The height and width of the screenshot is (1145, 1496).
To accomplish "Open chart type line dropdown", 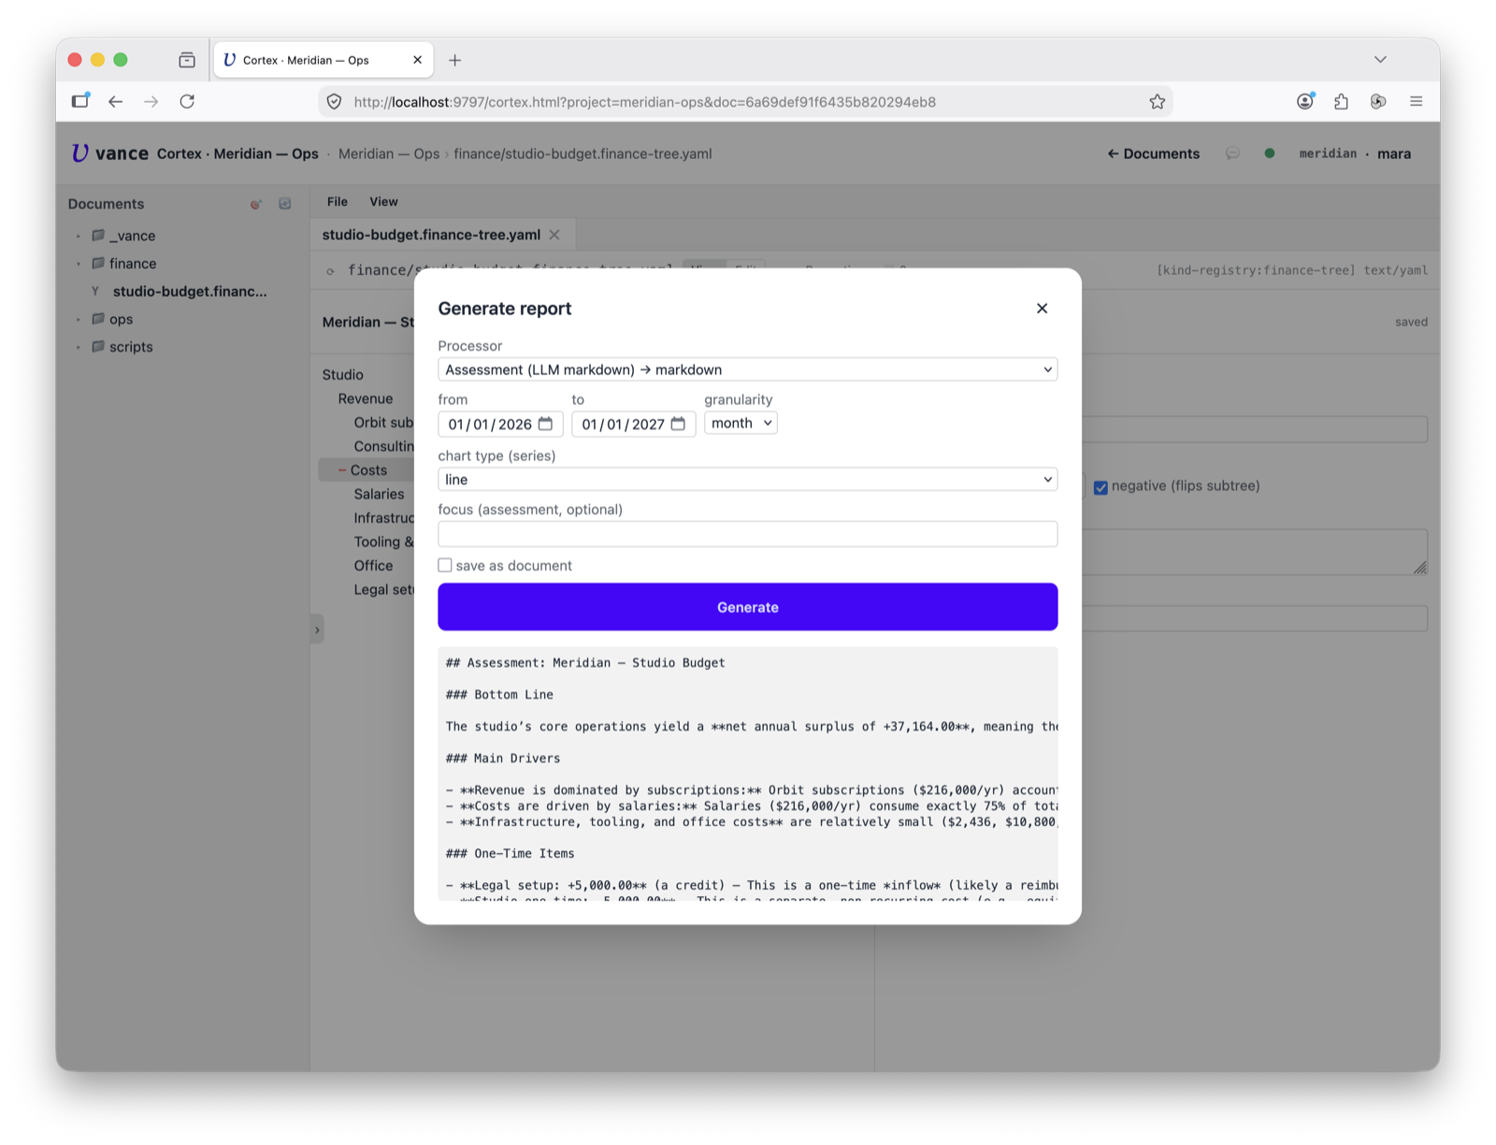I will click(747, 479).
